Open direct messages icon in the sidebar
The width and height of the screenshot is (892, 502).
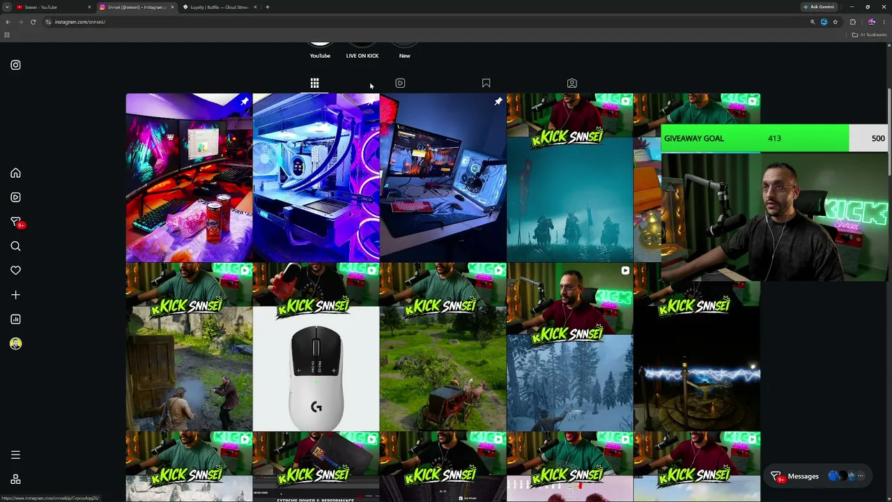tap(15, 222)
